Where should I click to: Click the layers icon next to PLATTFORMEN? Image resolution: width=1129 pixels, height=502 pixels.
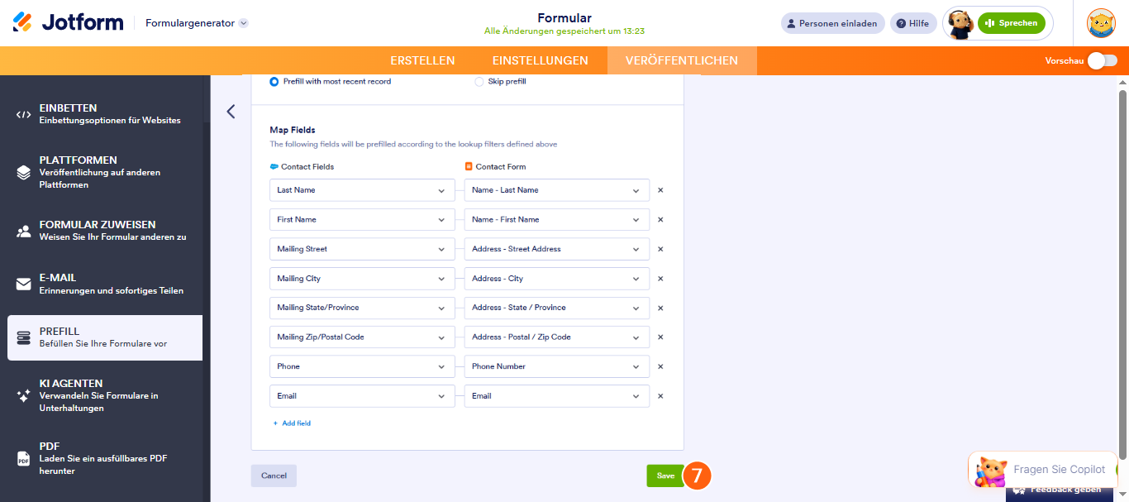point(23,172)
